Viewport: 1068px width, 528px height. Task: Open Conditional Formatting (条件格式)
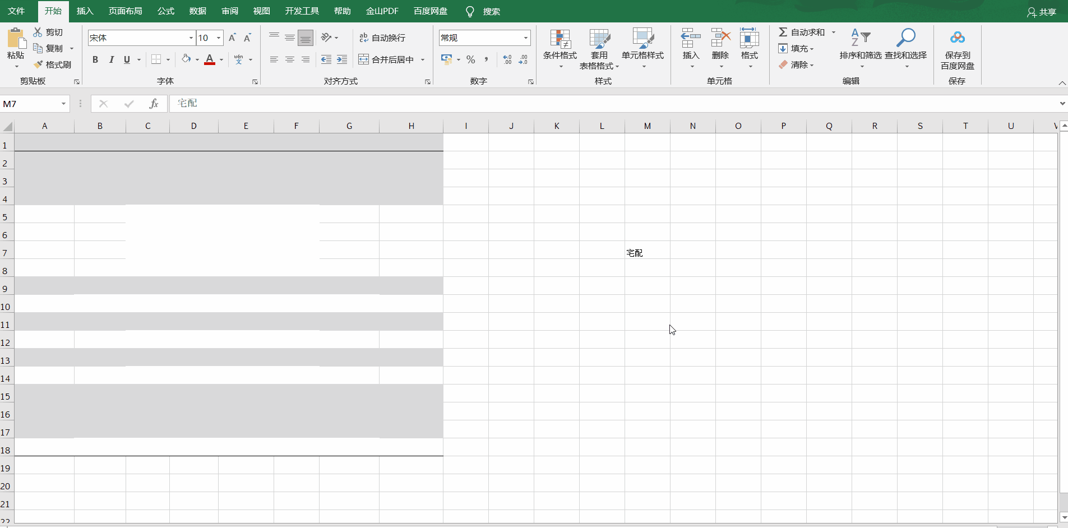click(560, 49)
